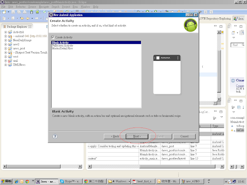Screen dimensions: 247x185
Task: Maximize the Problems/LogCat panel
Action: tap(221, 112)
